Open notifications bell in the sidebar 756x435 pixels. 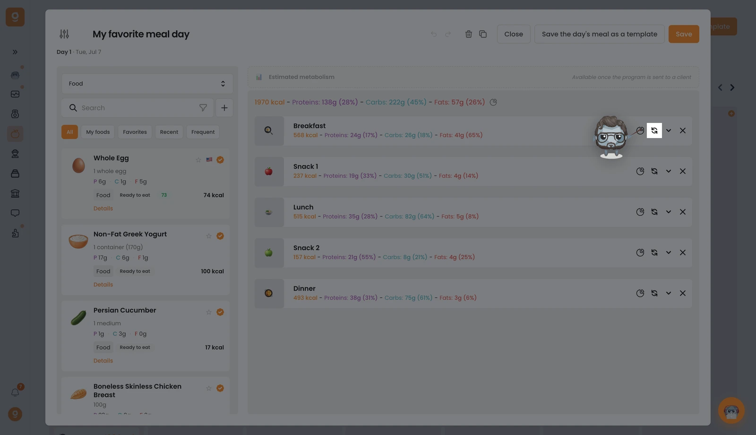(15, 392)
